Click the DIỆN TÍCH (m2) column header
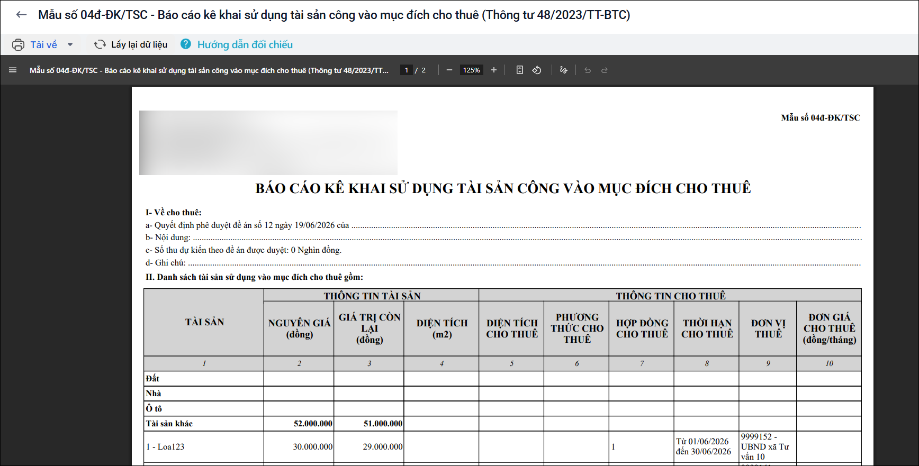Image resolution: width=919 pixels, height=466 pixels. 442,328
